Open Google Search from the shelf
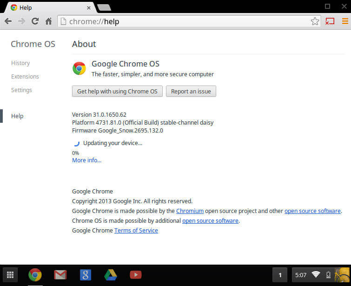 [86, 275]
